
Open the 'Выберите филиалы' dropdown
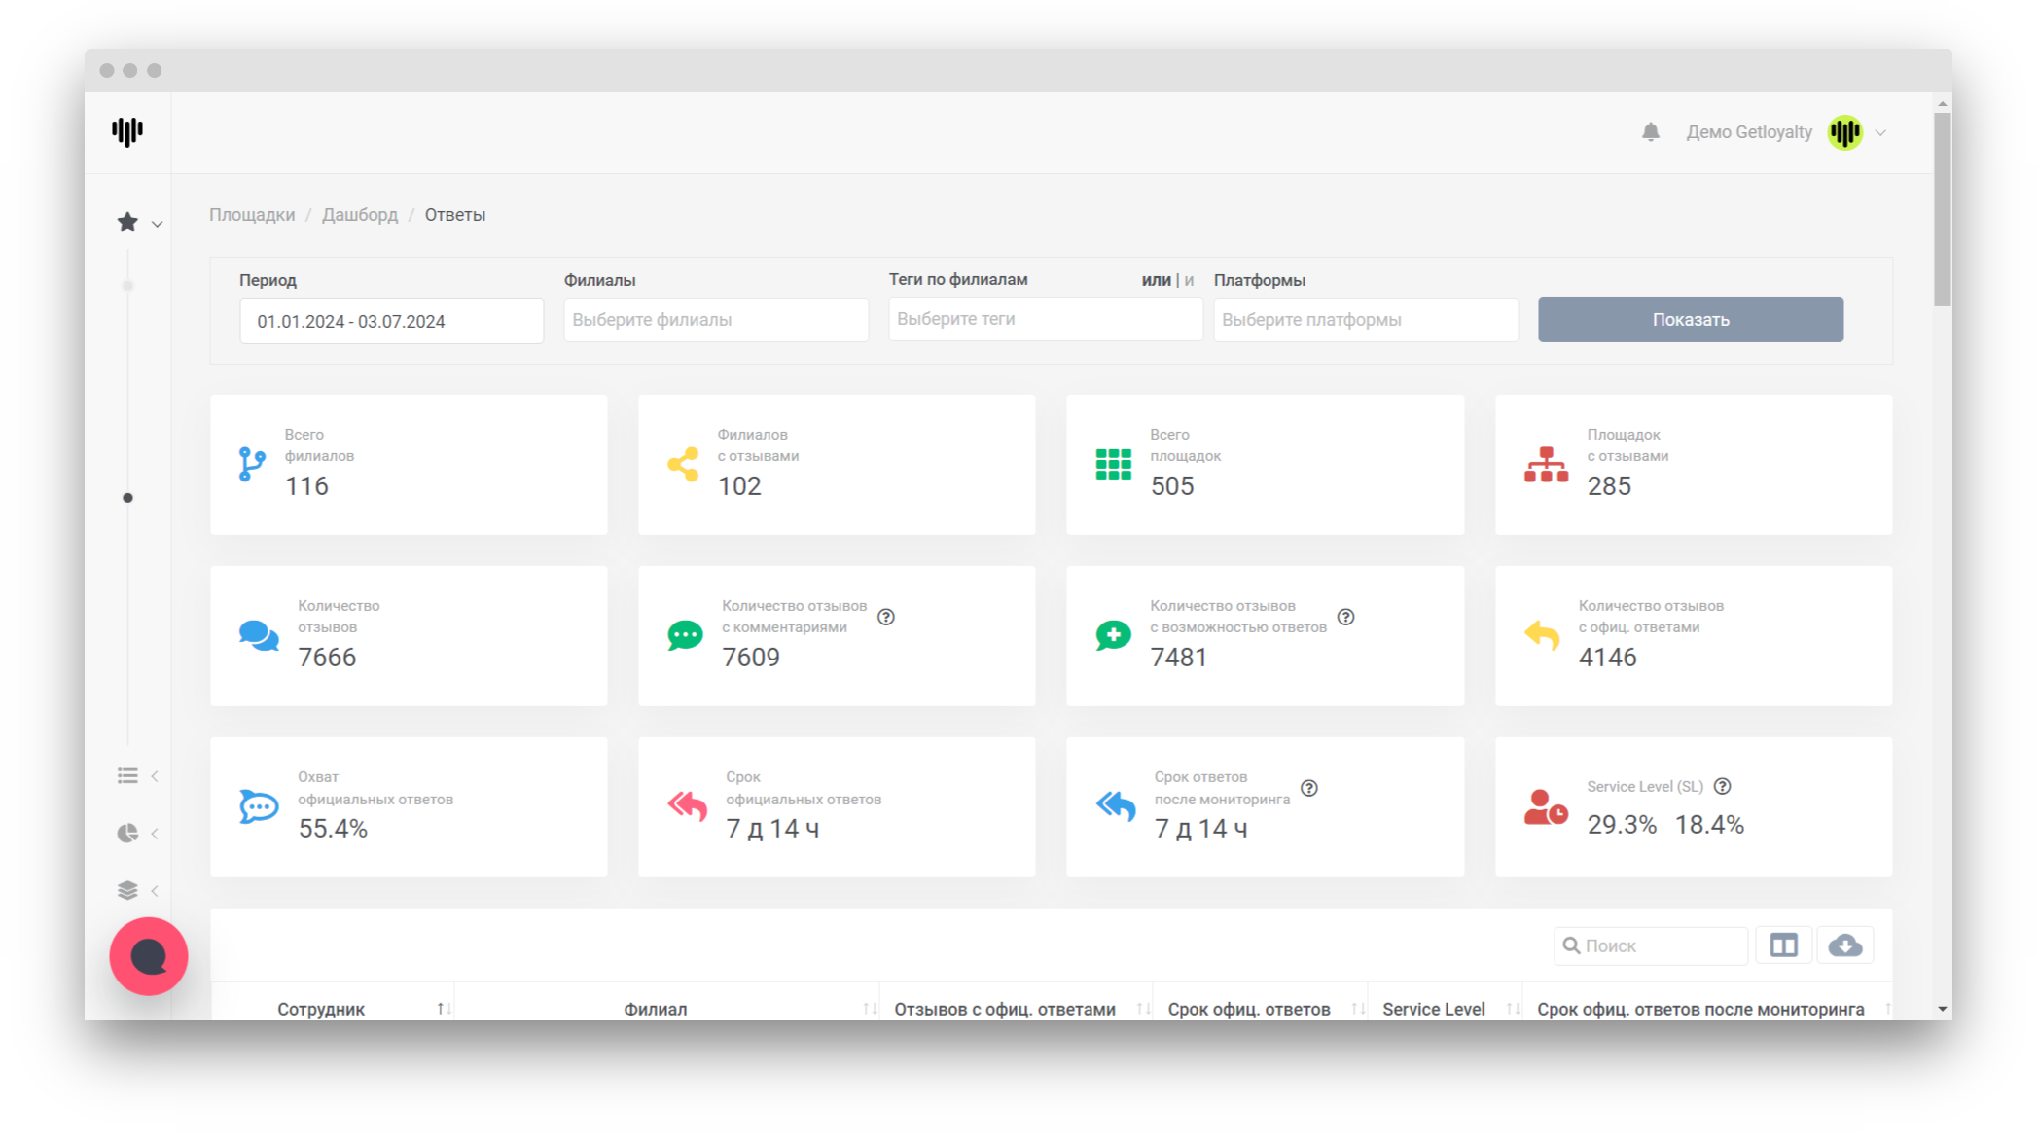coord(716,320)
